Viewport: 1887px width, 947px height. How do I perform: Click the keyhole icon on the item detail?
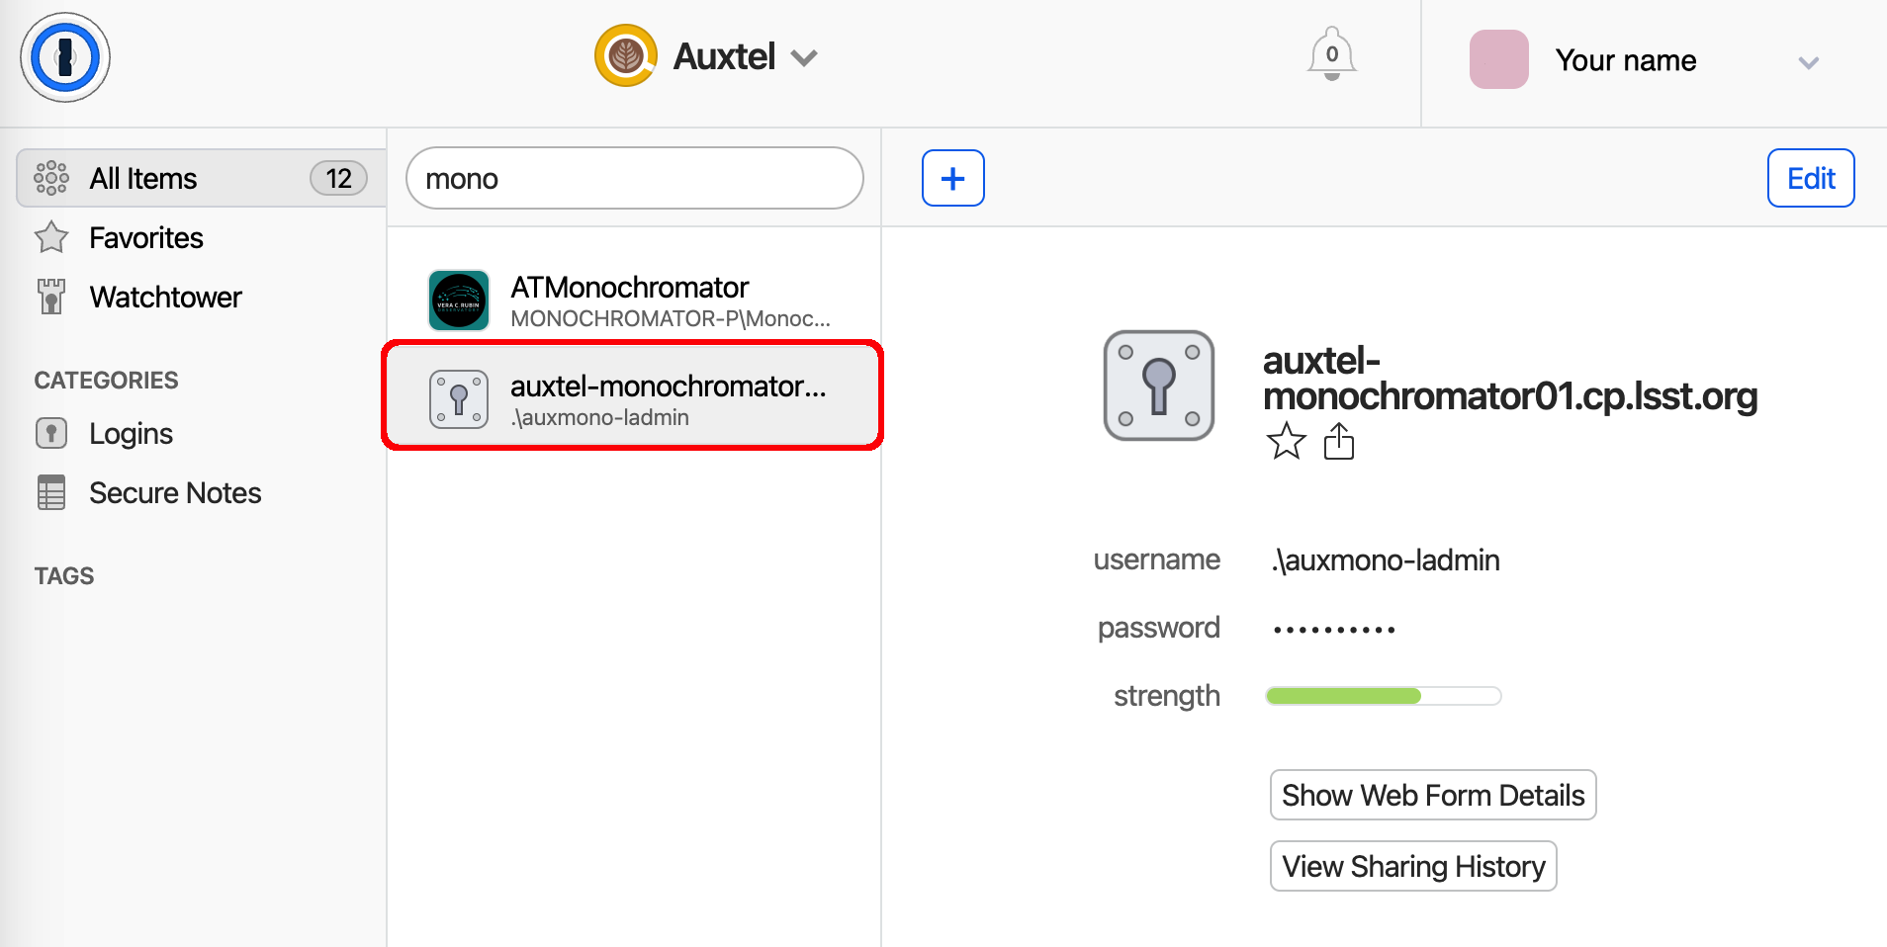click(x=1158, y=386)
